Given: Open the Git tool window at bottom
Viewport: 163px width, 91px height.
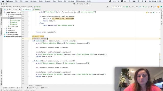Looking at the screenshot, I should click(5, 88).
